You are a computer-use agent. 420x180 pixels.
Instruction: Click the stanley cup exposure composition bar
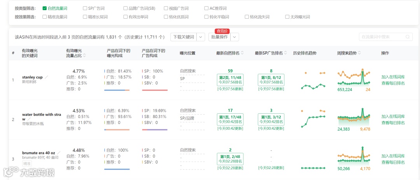pyautogui.click(x=117, y=90)
